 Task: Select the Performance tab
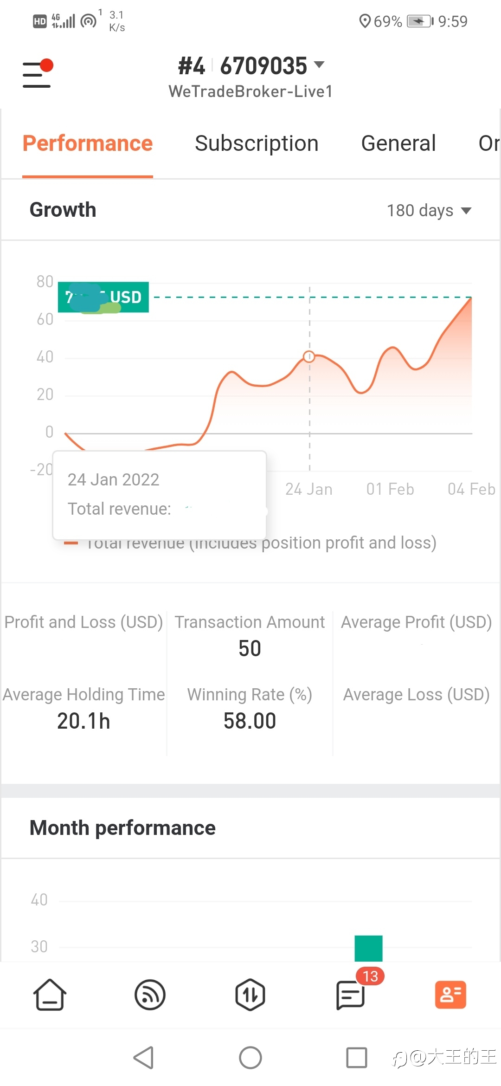88,143
